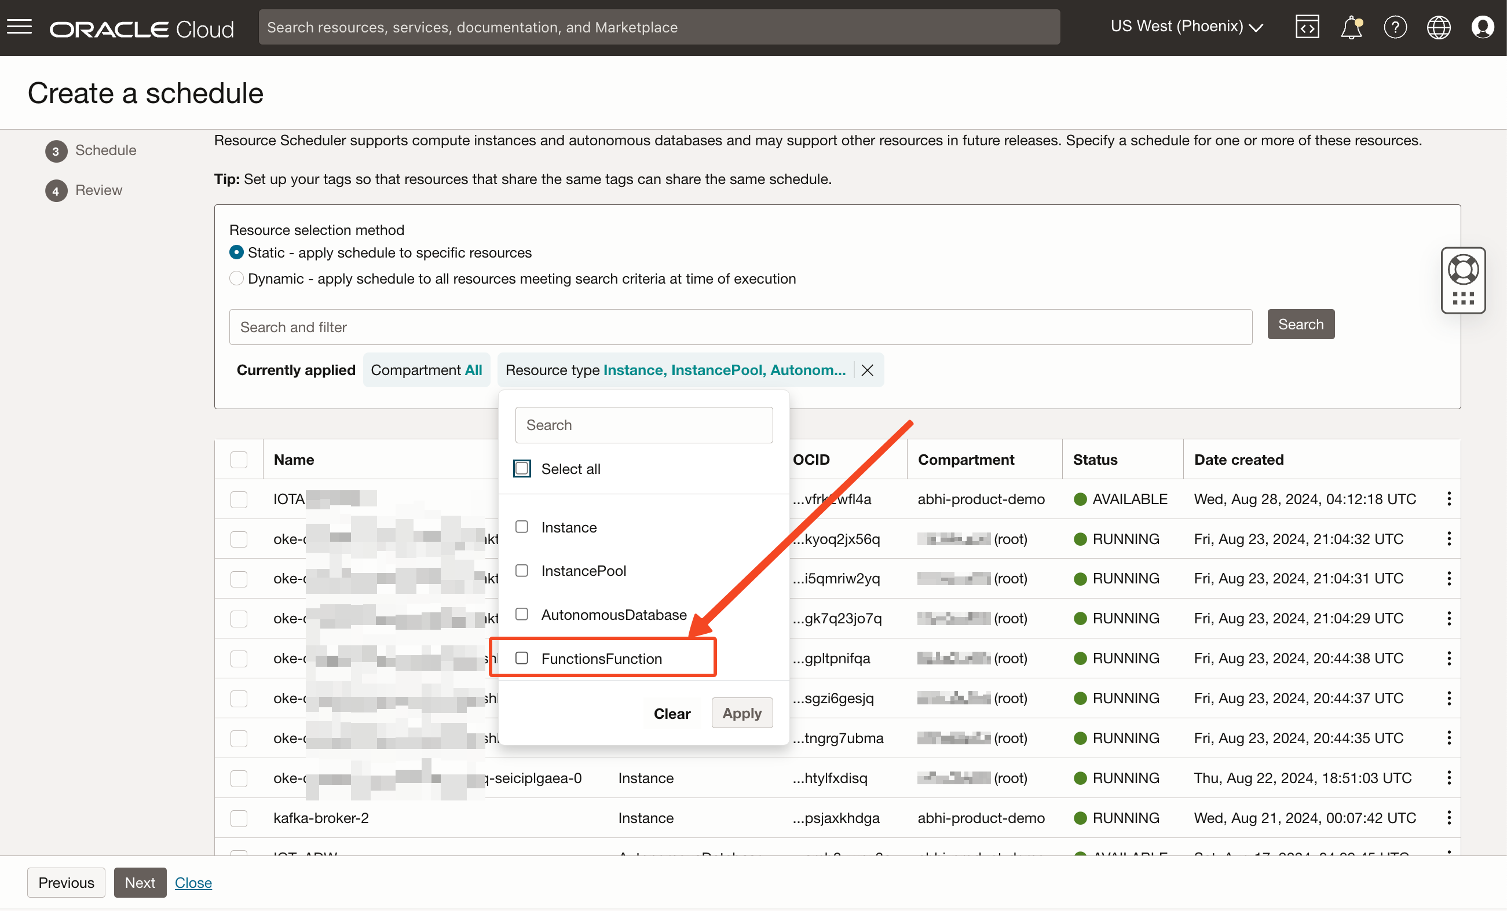The height and width of the screenshot is (911, 1507).
Task: Expand the US West (Phoenix) region selector
Action: point(1187,27)
